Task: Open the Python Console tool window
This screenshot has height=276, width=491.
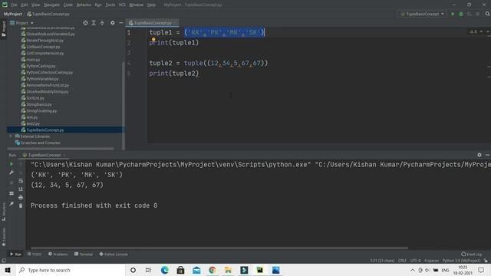Action: point(114,254)
